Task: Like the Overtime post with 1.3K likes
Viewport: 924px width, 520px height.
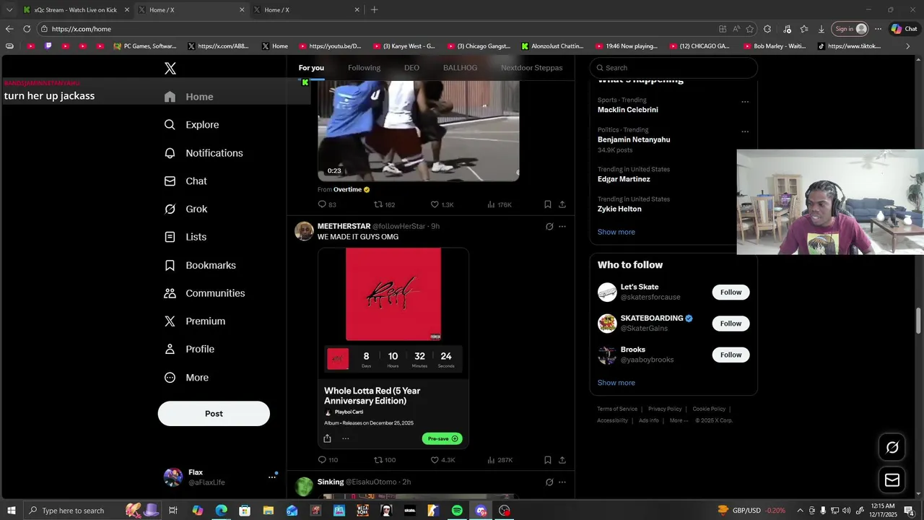Action: click(442, 205)
